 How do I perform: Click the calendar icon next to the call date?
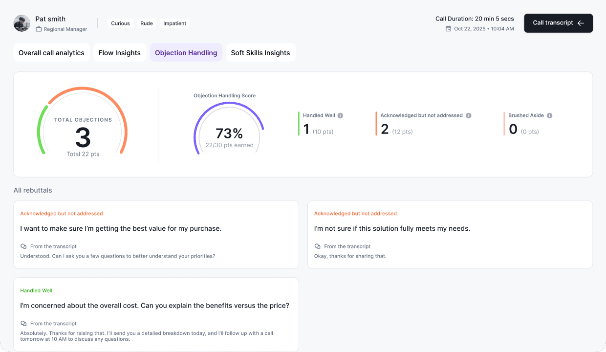coord(448,29)
